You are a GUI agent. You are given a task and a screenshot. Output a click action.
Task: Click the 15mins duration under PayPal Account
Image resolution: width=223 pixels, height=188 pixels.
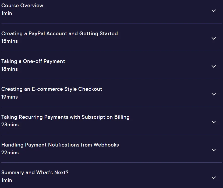[x=9, y=41]
